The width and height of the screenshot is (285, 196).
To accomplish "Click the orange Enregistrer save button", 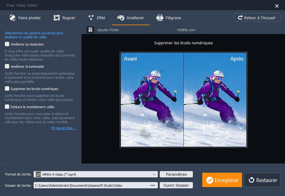I will point(222,180).
